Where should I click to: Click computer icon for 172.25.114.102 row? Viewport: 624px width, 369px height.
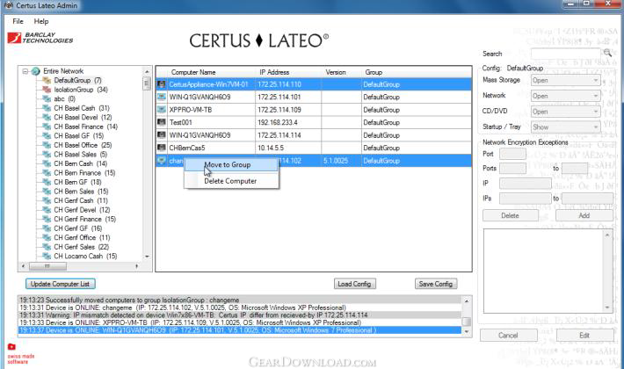[161, 161]
